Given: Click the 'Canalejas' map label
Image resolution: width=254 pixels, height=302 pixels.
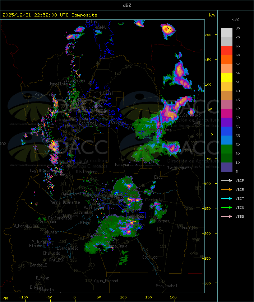Looking at the screenshot, I should point(188,228).
